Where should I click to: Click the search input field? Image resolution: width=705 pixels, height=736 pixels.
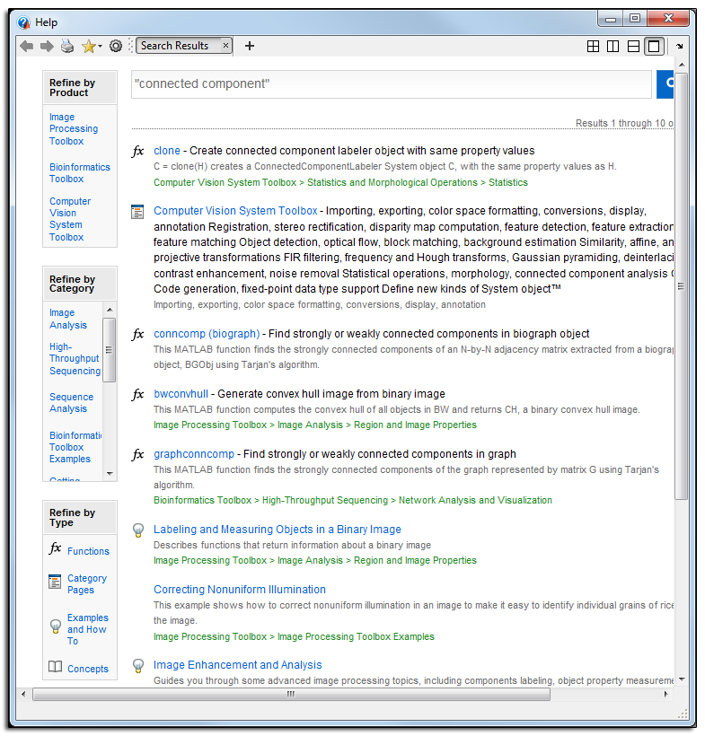391,83
